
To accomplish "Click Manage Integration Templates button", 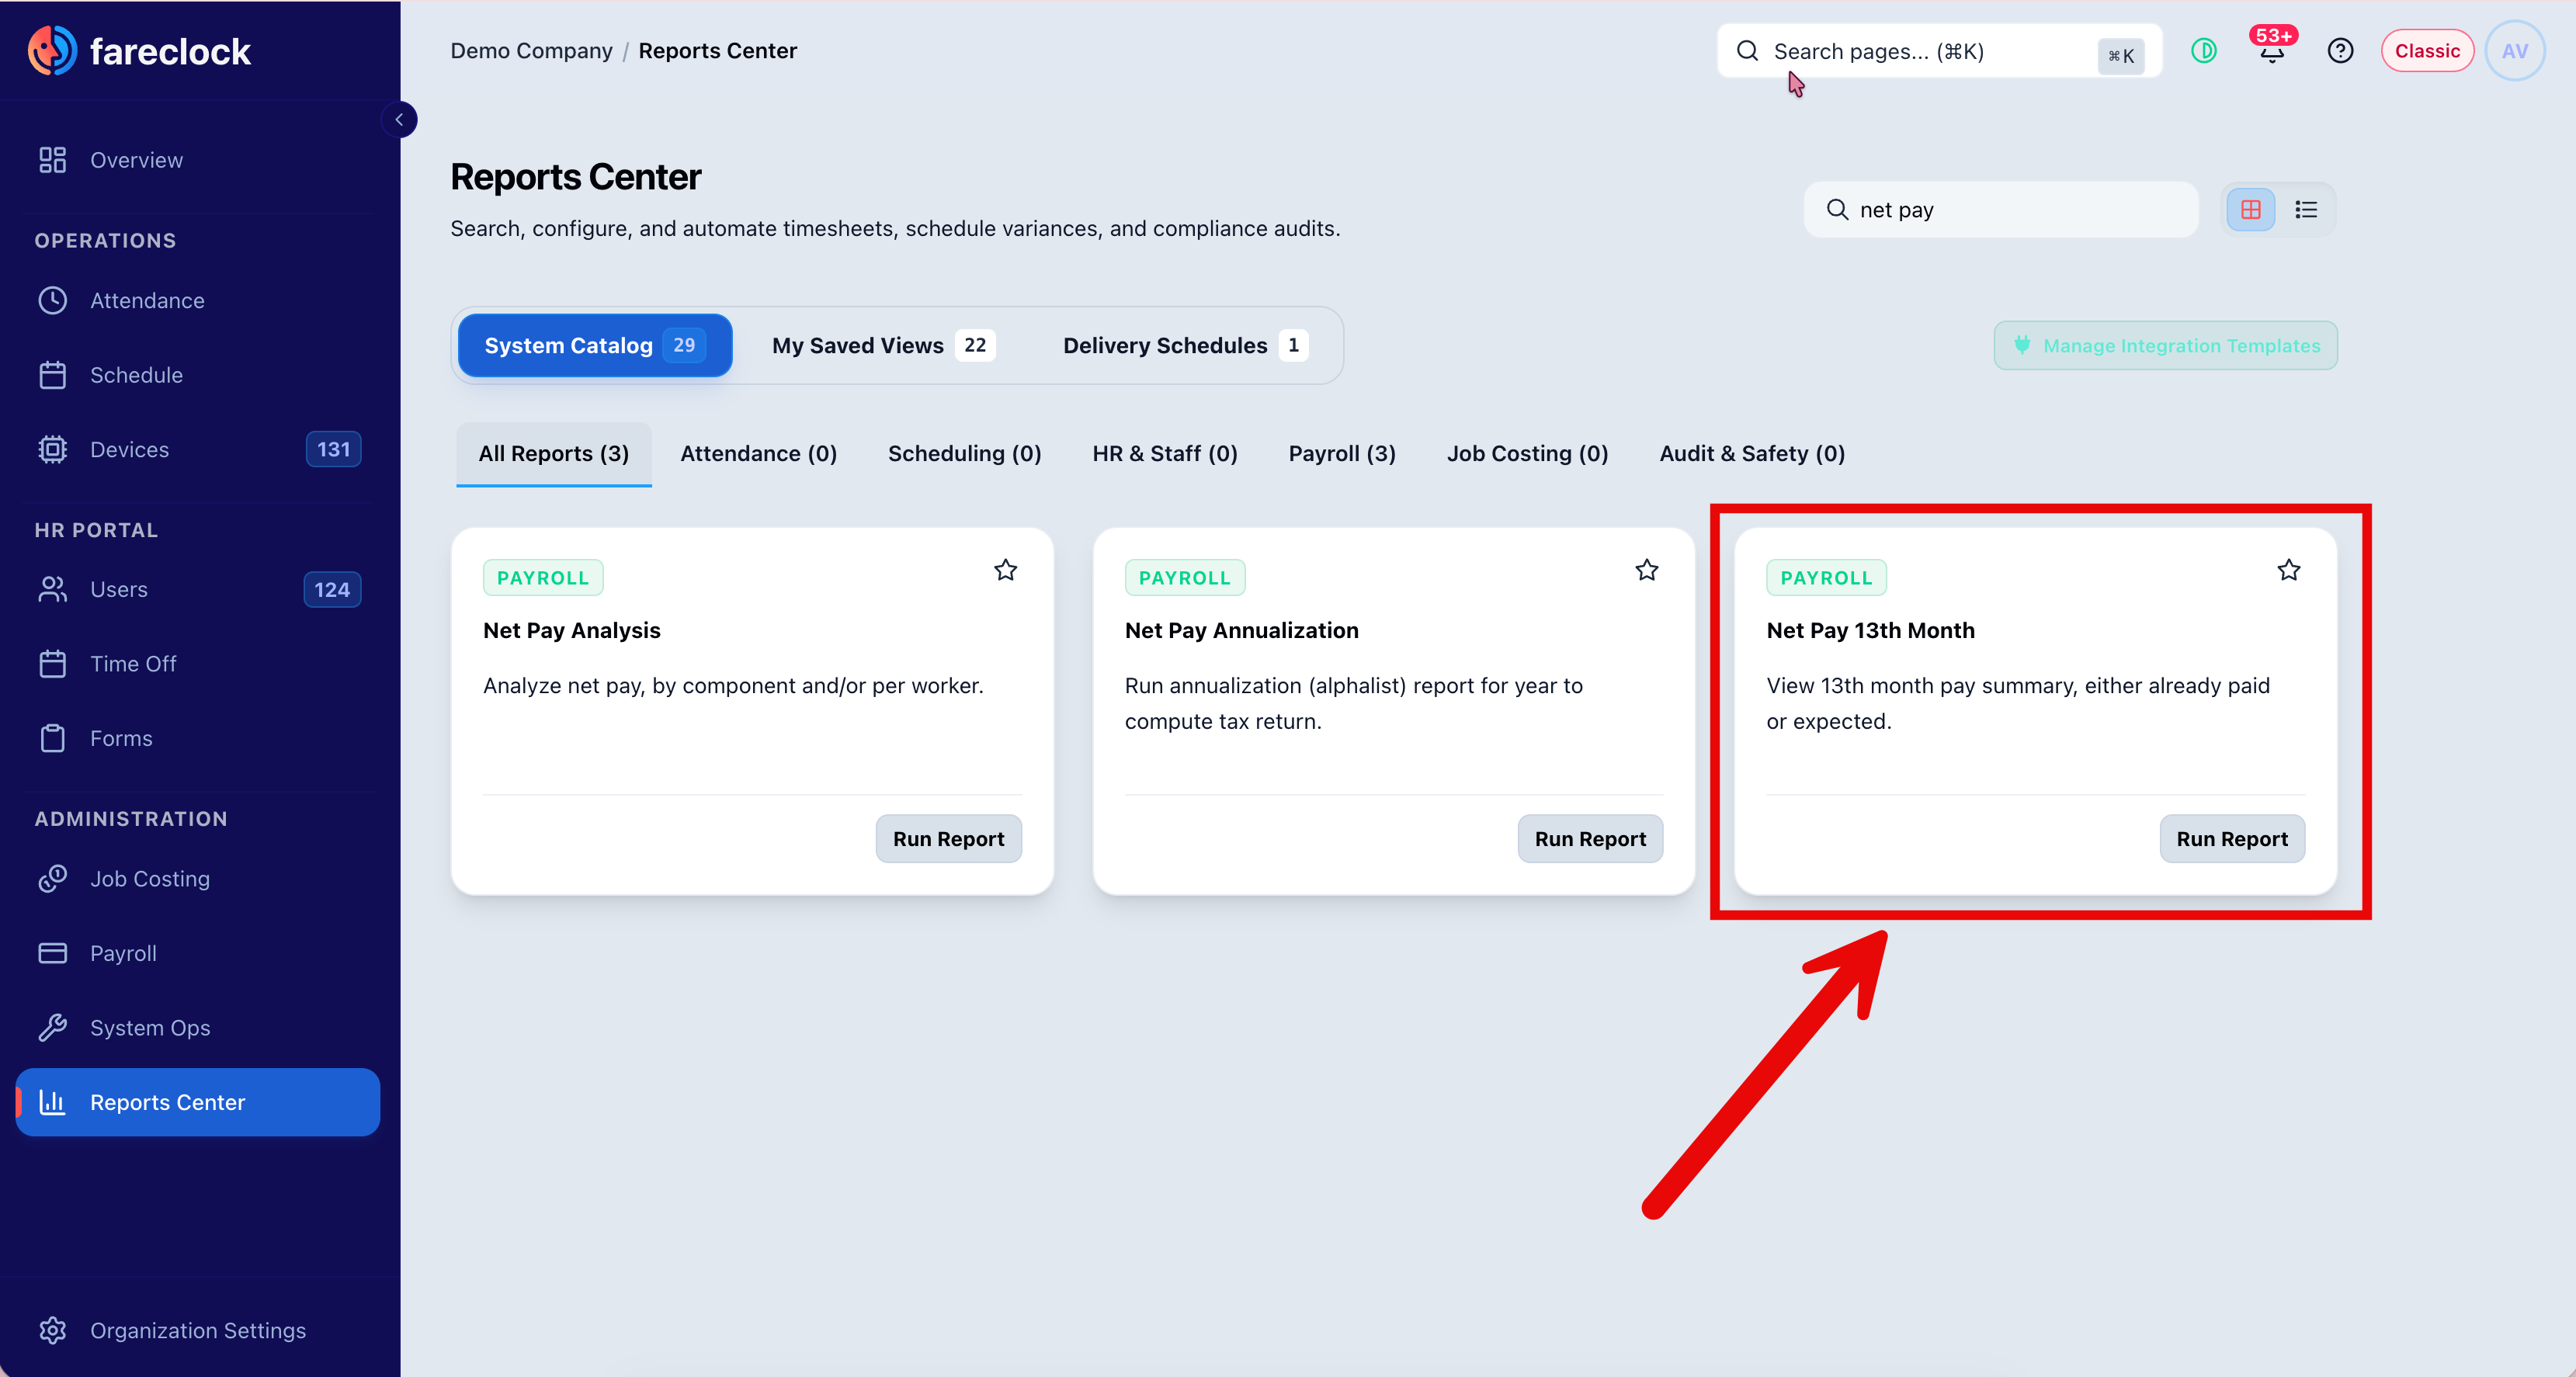I will pyautogui.click(x=2165, y=346).
